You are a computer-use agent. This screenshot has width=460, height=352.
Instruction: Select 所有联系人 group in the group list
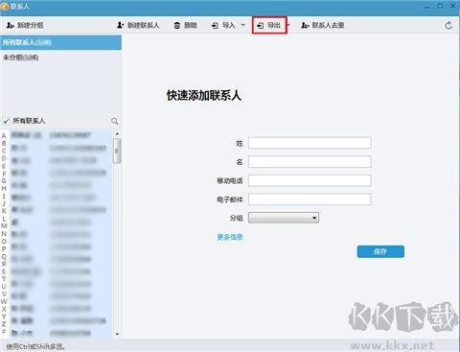pos(60,42)
